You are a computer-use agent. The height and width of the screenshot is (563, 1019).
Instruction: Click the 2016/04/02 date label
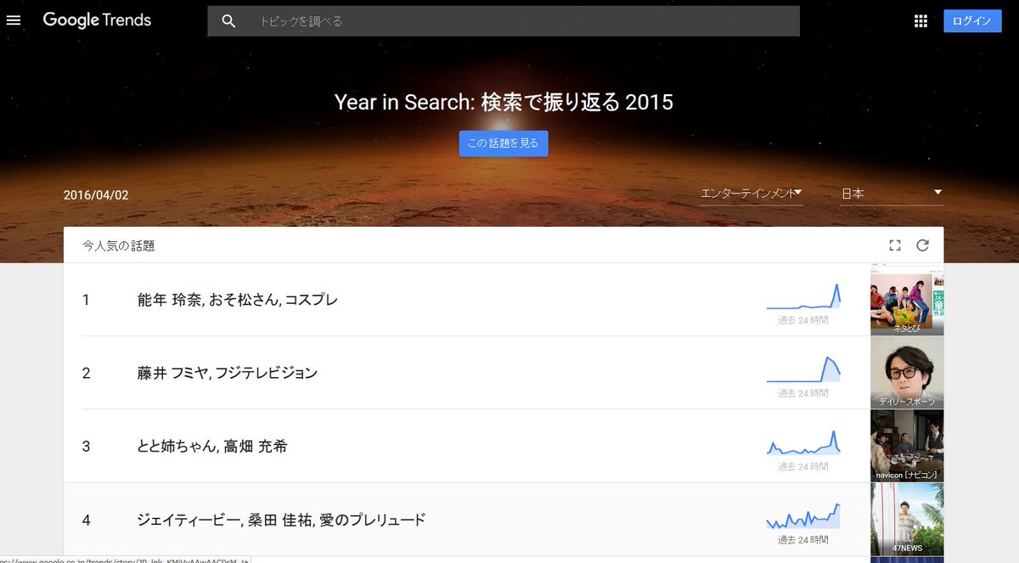pos(96,194)
